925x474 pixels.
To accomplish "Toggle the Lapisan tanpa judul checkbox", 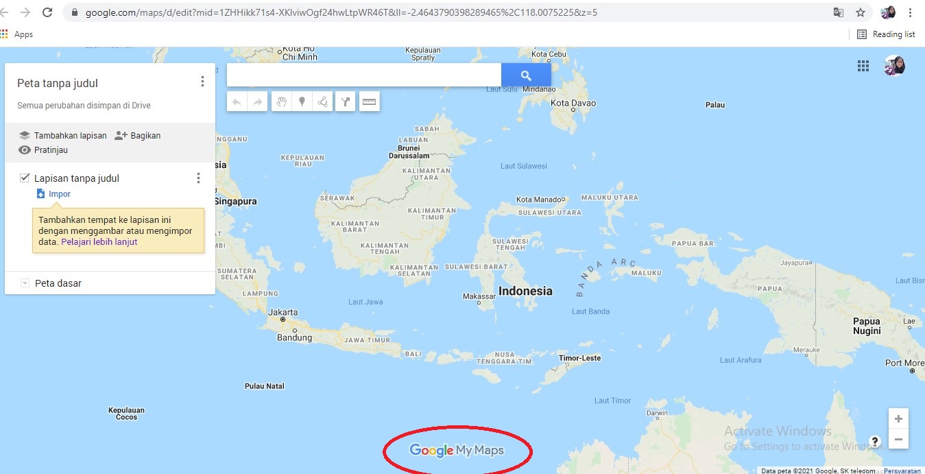I will pyautogui.click(x=25, y=178).
